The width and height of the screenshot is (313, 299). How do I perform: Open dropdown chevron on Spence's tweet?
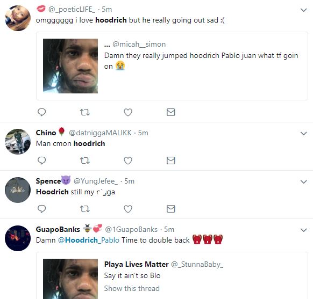304,181
